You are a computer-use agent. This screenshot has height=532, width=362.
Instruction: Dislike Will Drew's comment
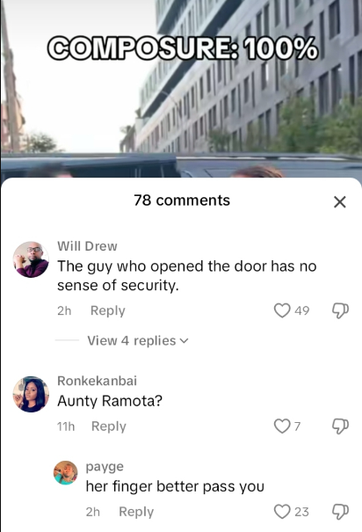pyautogui.click(x=340, y=310)
